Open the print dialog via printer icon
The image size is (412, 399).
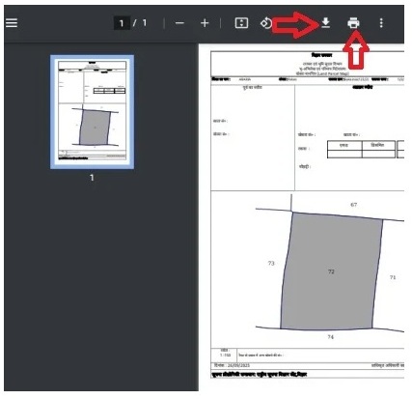coord(353,23)
